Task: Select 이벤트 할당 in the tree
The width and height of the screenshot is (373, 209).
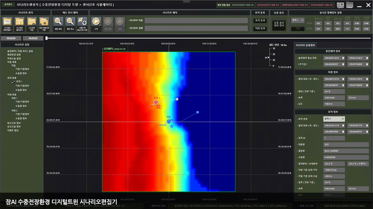Action: 13,130
